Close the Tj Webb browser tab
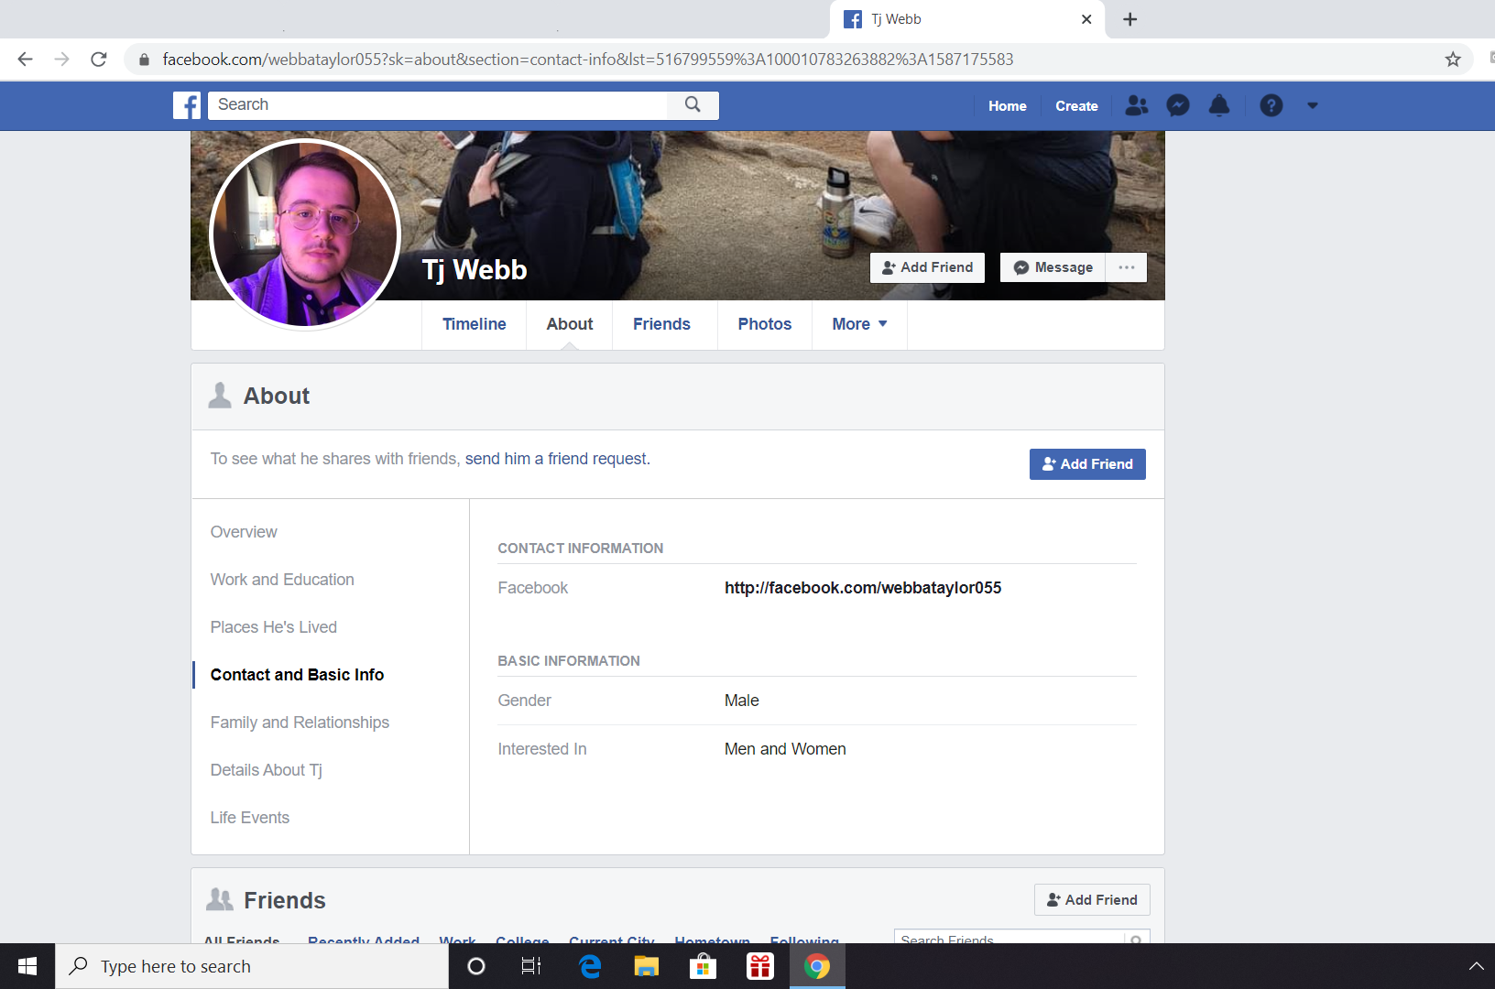This screenshot has width=1495, height=989. (x=1086, y=19)
